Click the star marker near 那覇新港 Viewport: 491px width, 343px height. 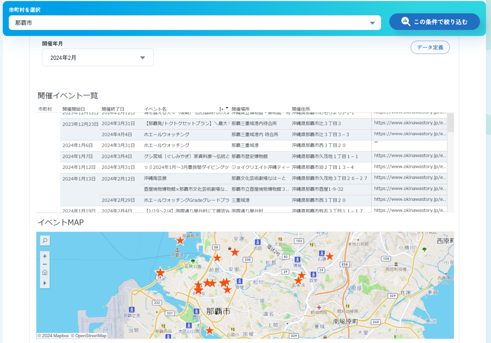coord(180,241)
